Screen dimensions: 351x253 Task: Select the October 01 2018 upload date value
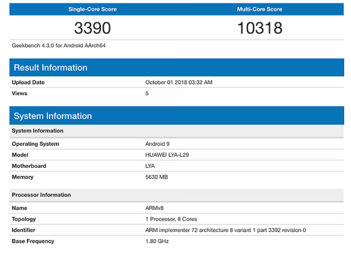pyautogui.click(x=179, y=82)
